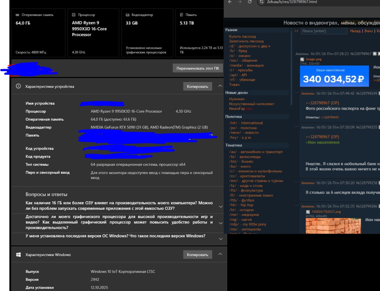Click the Windows 10 IoT Корпоративная LTSC text
Image resolution: width=380 pixels, height=291 pixels.
[x=123, y=271]
